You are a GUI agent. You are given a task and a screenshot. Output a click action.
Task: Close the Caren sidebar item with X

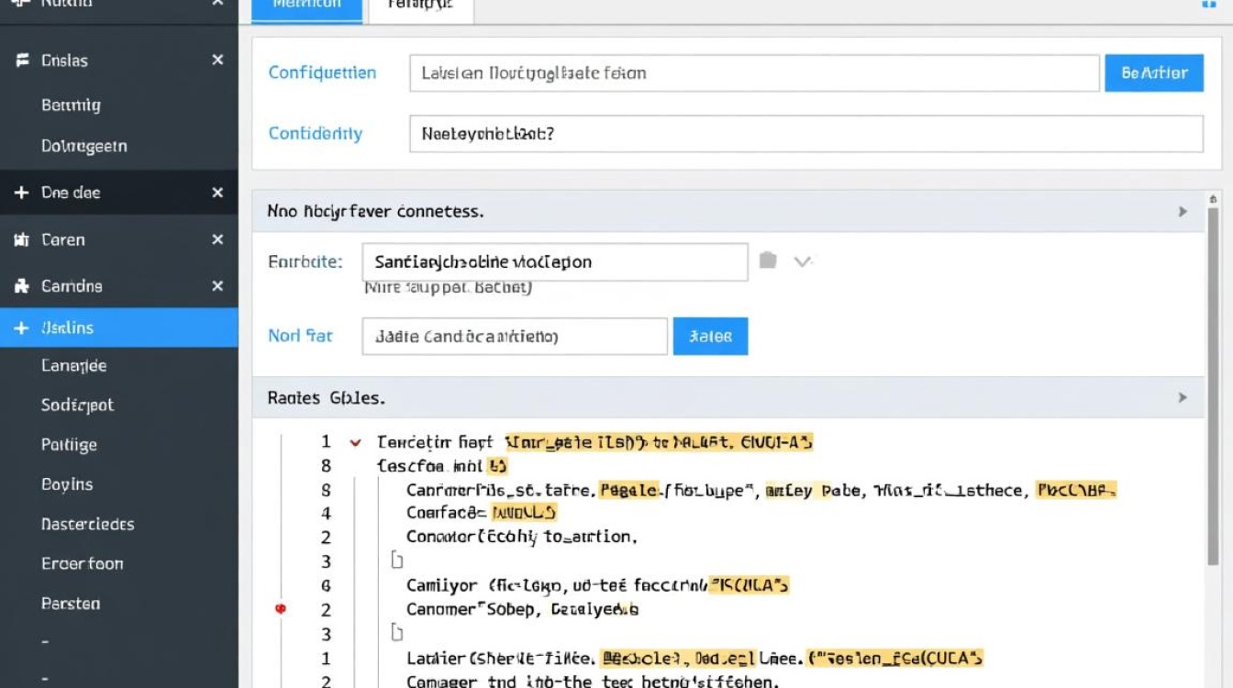point(217,240)
